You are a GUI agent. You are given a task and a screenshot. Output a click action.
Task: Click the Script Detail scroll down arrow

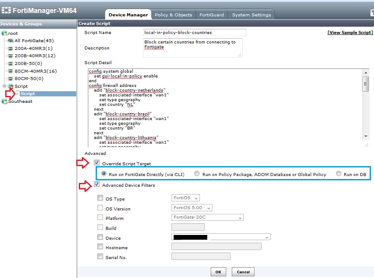(366, 136)
